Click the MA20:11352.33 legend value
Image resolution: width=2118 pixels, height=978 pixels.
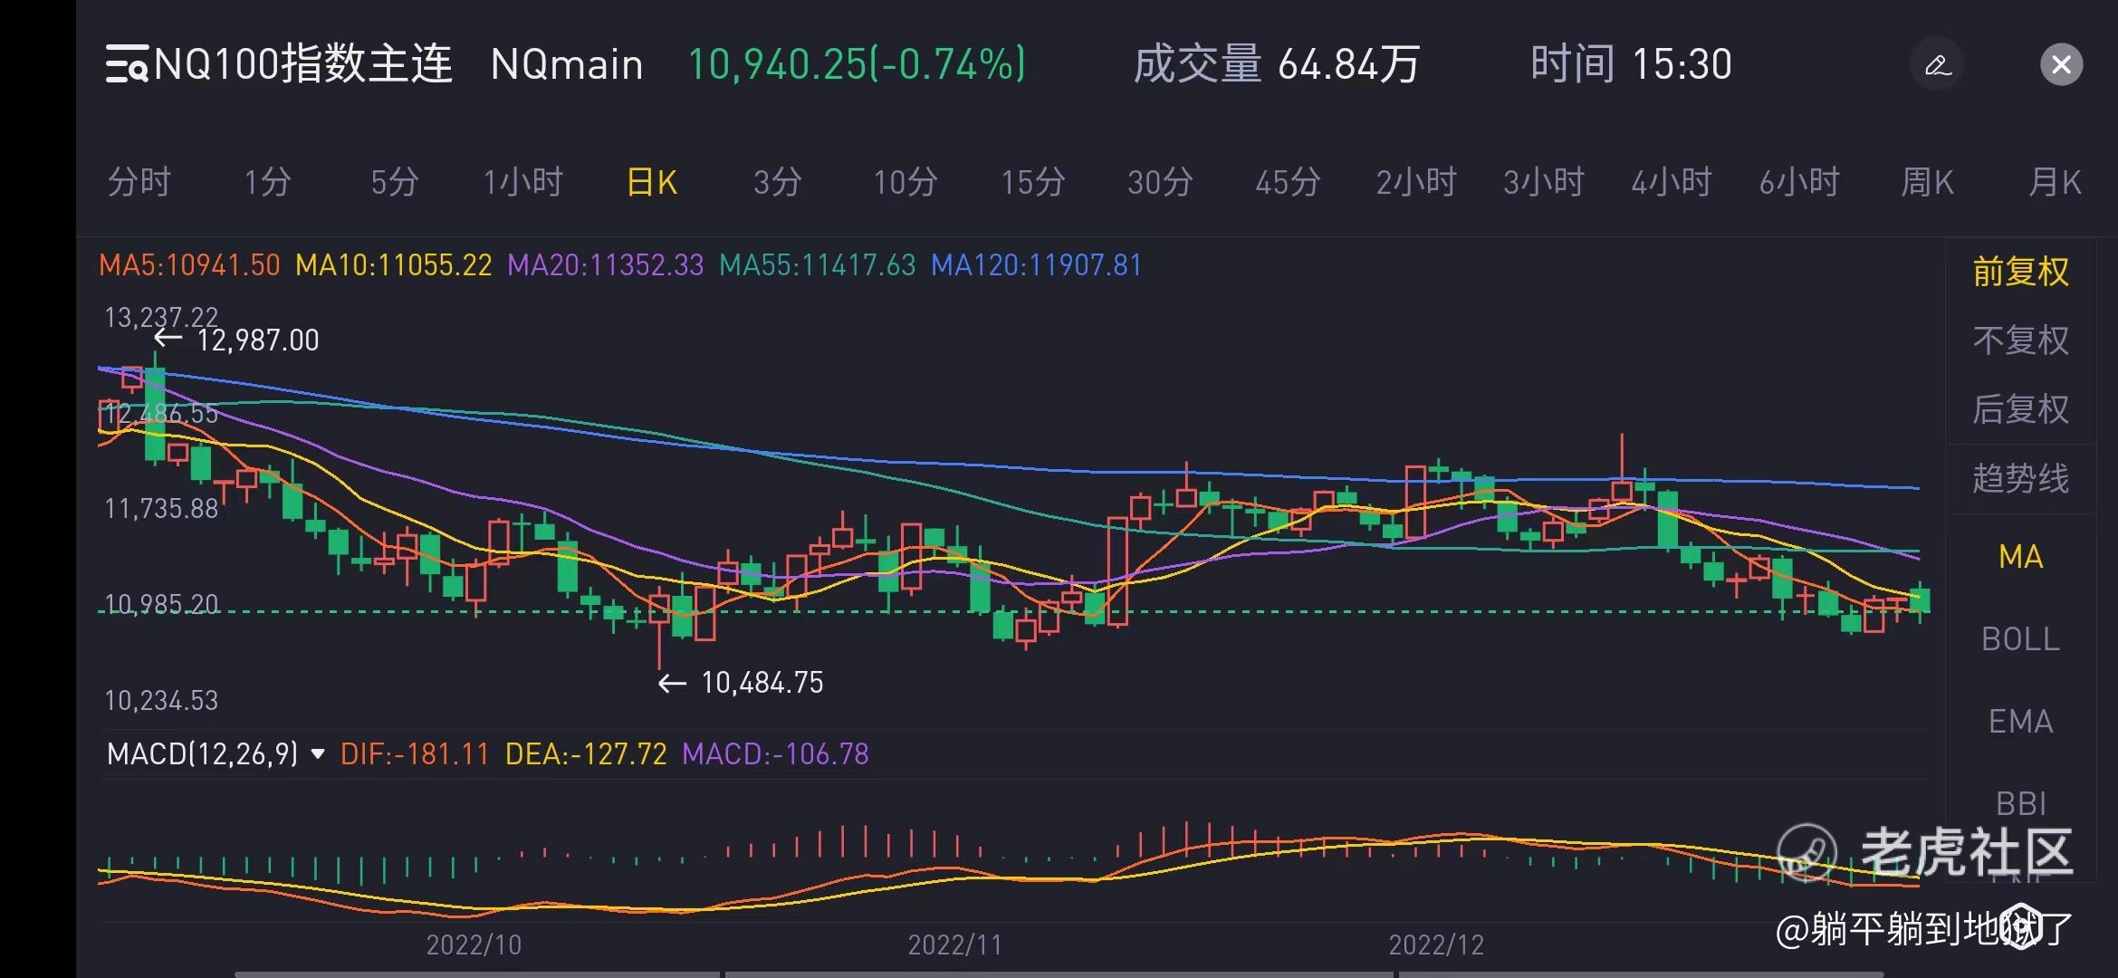605,265
